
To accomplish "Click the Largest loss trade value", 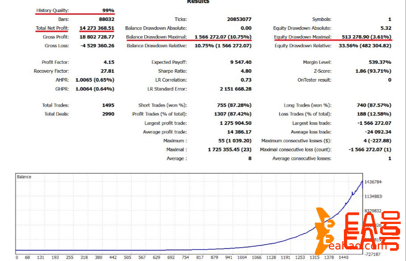I will click(374, 123).
